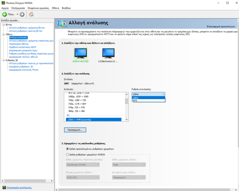Collapse the Οθόνη tree node
The height and width of the screenshot is (191, 239).
point(4,34)
